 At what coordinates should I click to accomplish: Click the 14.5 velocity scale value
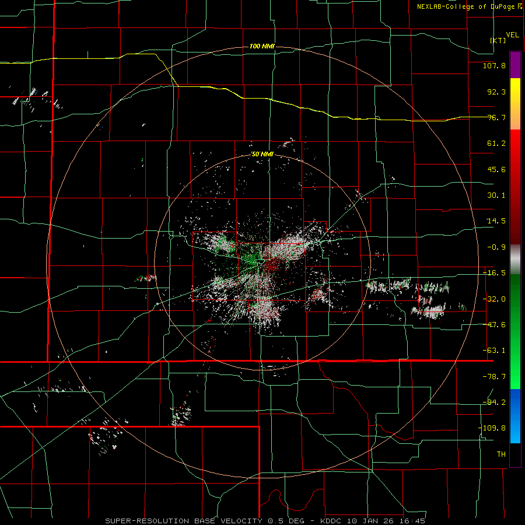click(x=496, y=221)
